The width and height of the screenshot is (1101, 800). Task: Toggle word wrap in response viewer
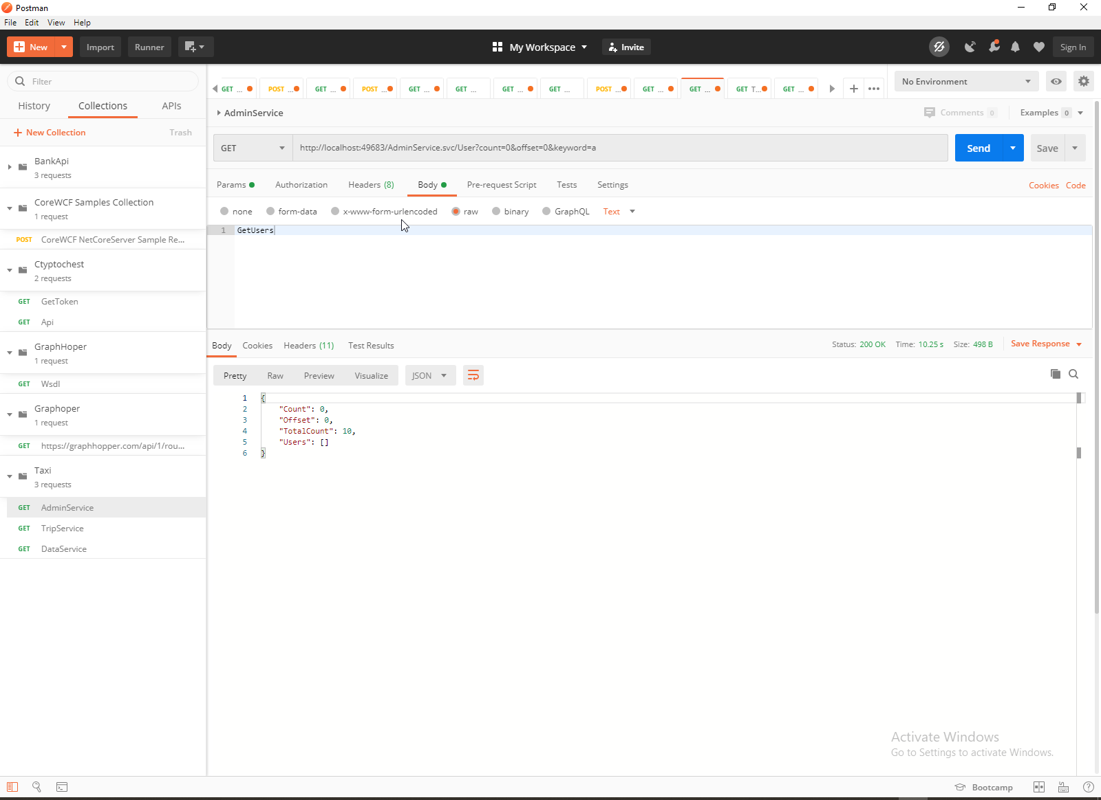(x=473, y=375)
